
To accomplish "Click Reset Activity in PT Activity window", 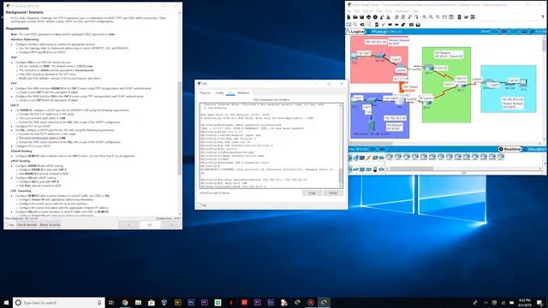I will coord(50,225).
